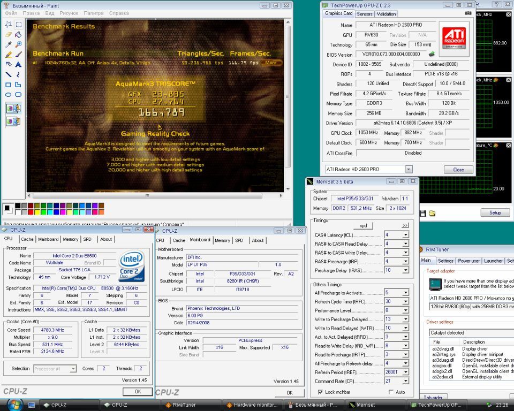Switch to the Sensors tab in GPU-Z
The width and height of the screenshot is (514, 411).
pyautogui.click(x=365, y=14)
